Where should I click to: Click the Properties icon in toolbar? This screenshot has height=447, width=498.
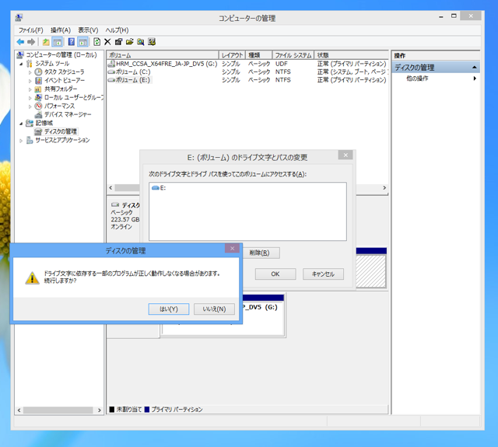pos(119,42)
